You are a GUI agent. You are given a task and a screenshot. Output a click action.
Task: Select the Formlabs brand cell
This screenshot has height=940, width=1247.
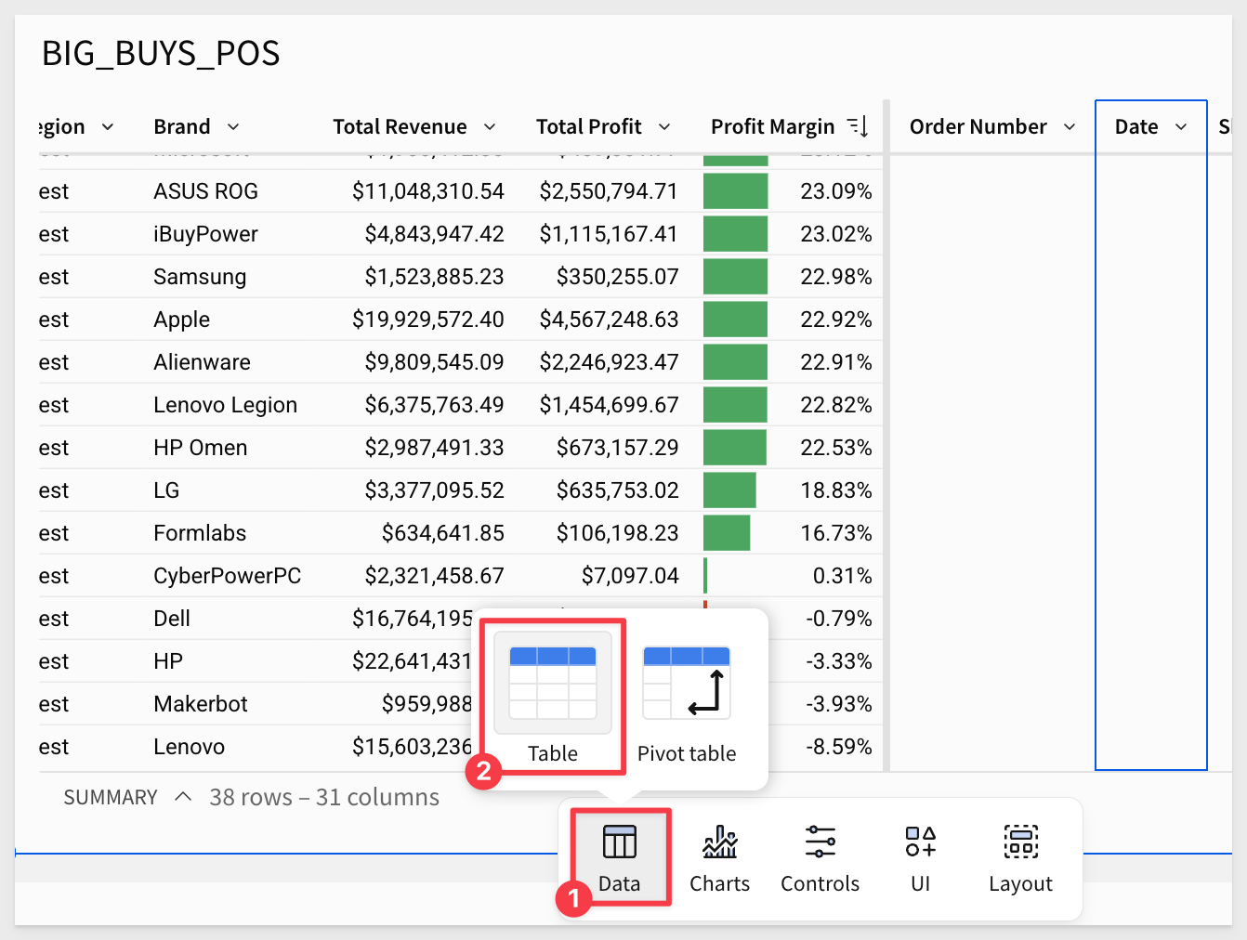click(x=200, y=533)
